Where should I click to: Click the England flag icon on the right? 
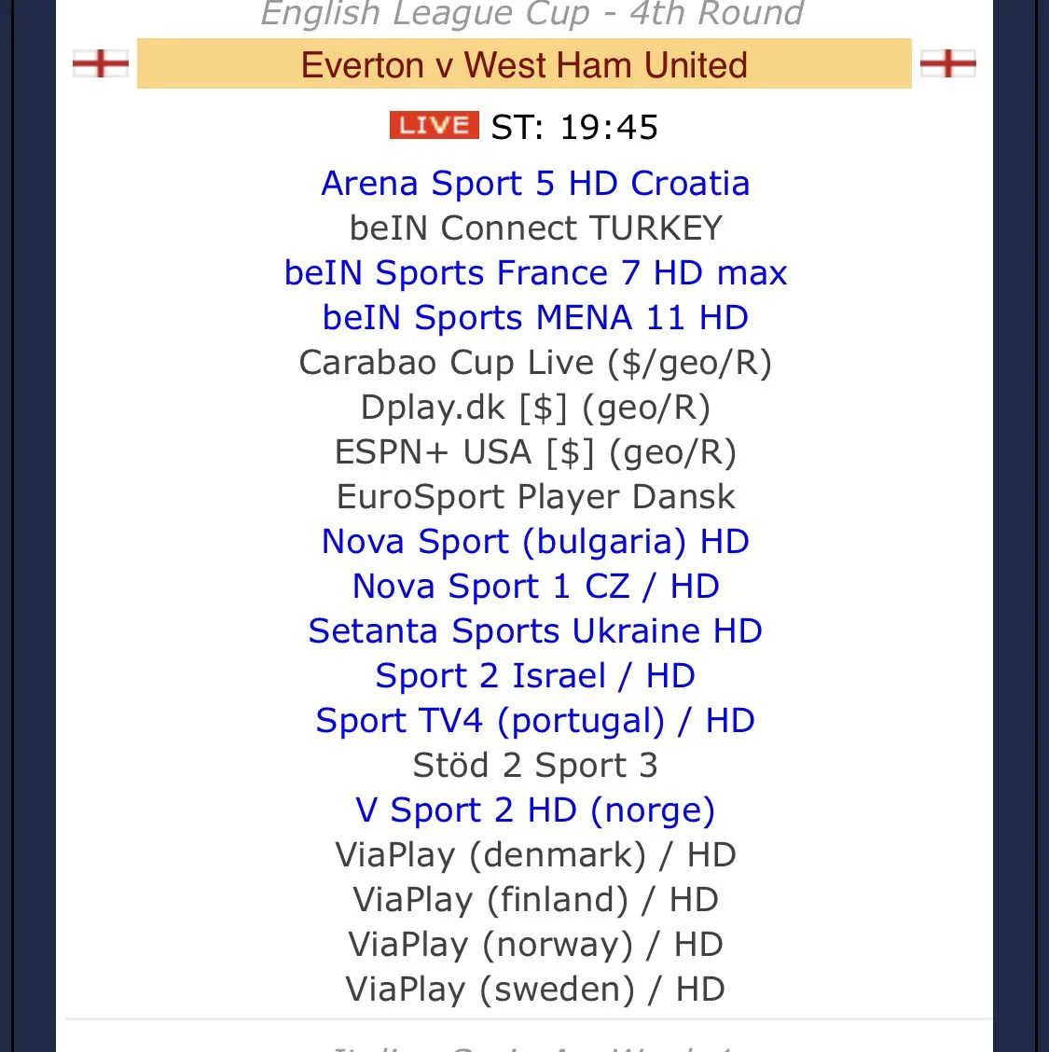tap(947, 63)
